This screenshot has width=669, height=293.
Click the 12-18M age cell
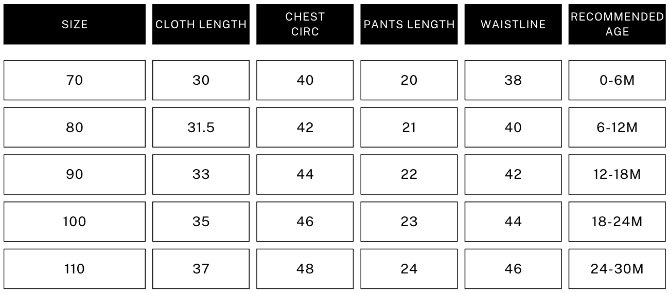tap(617, 175)
